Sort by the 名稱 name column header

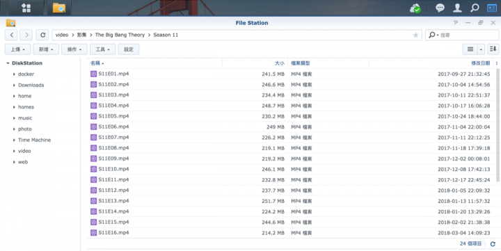pos(154,63)
